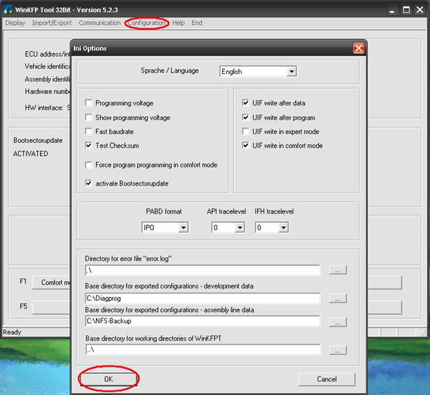Minimize the WinKFP Tool window
The width and height of the screenshot is (430, 395).
393,10
